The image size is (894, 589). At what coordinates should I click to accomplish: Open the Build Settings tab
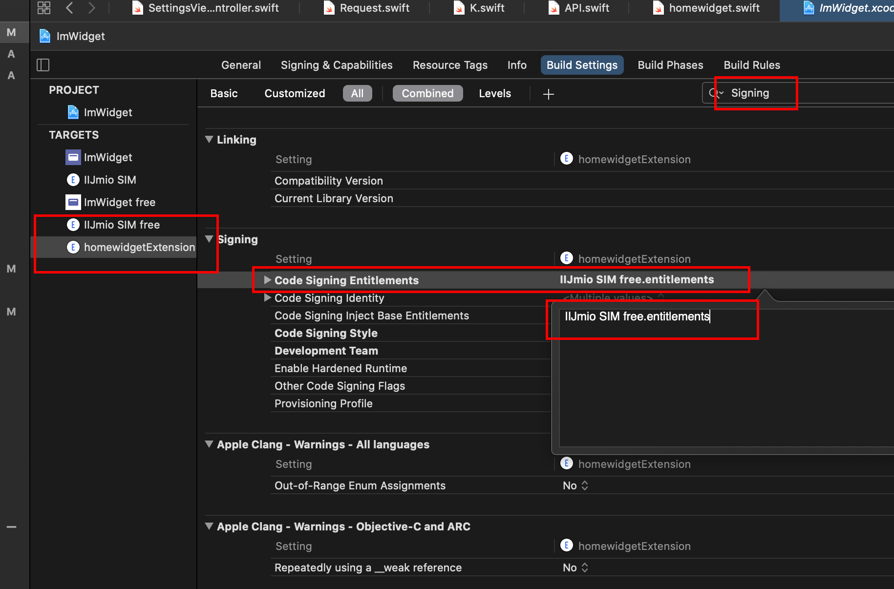[x=582, y=65]
